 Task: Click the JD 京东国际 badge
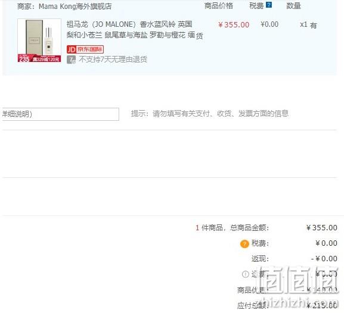(x=85, y=49)
